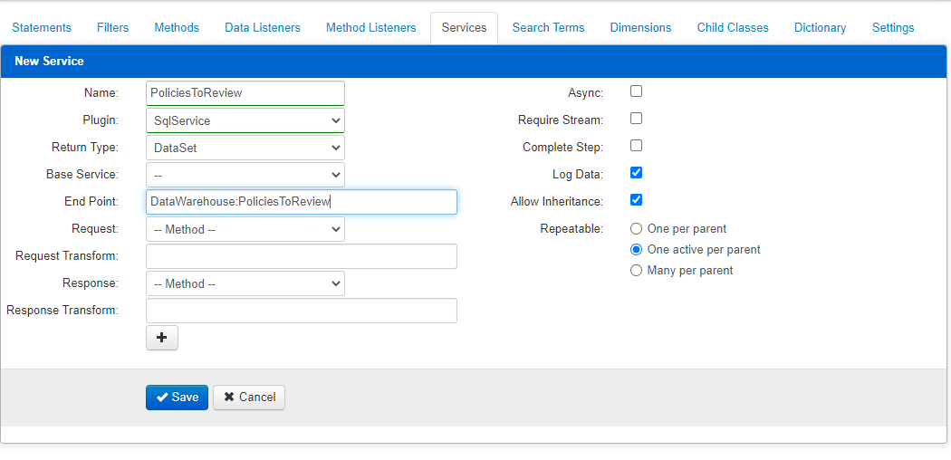
Task: Go to the Data Listeners tab
Action: [262, 27]
